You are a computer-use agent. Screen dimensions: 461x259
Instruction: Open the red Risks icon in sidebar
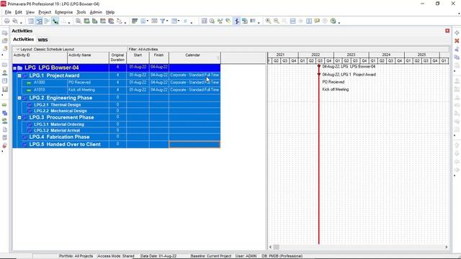(5, 145)
